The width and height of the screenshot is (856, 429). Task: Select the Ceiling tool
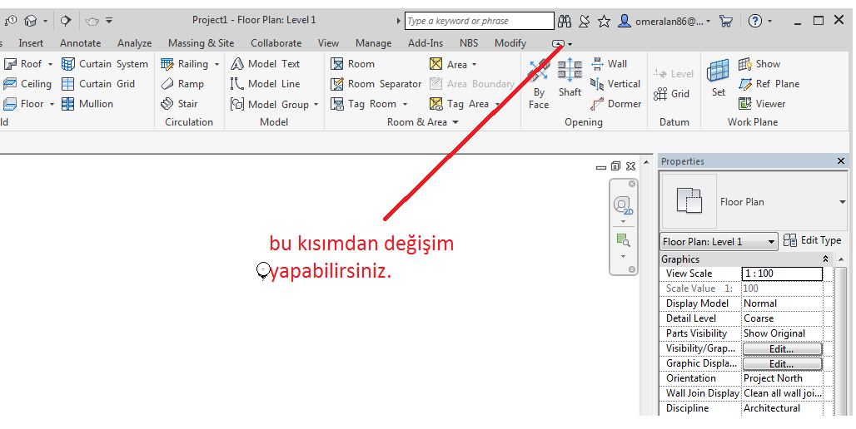coord(27,84)
